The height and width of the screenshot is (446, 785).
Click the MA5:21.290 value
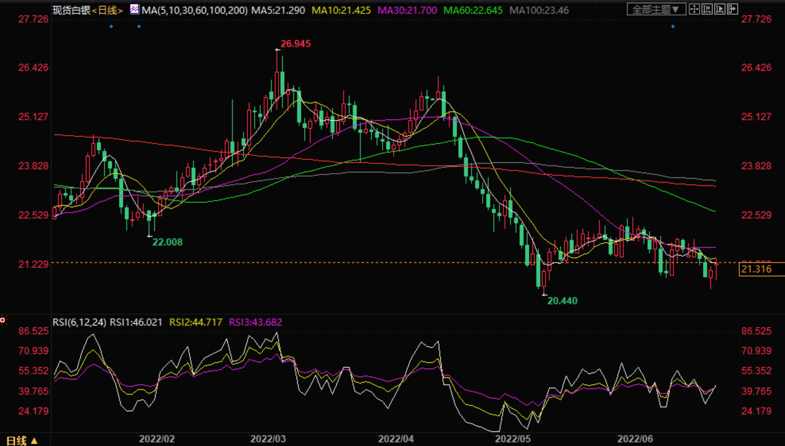[278, 10]
